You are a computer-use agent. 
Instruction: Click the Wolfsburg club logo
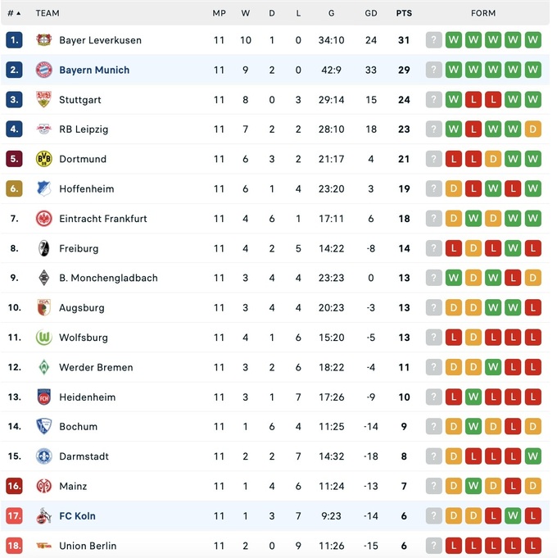tap(43, 338)
